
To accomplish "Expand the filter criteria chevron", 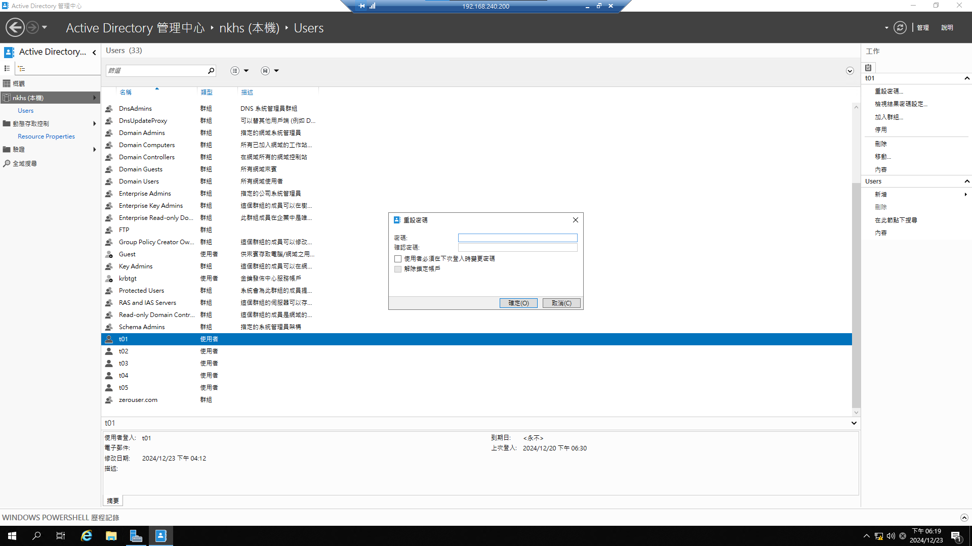I will tap(850, 71).
